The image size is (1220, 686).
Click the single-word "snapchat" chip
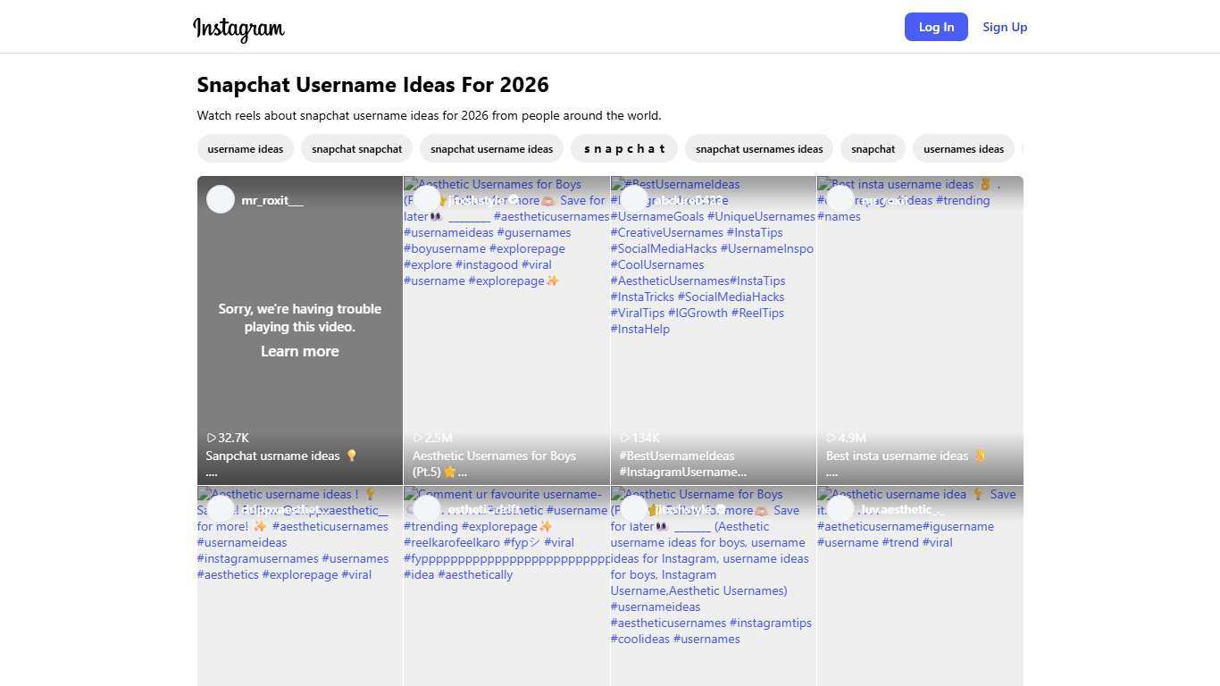[x=873, y=149]
